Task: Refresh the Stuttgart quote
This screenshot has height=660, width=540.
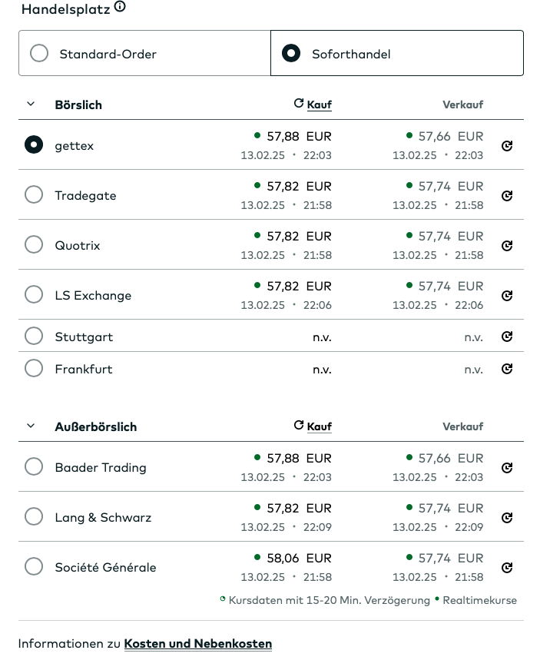Action: pos(507,337)
